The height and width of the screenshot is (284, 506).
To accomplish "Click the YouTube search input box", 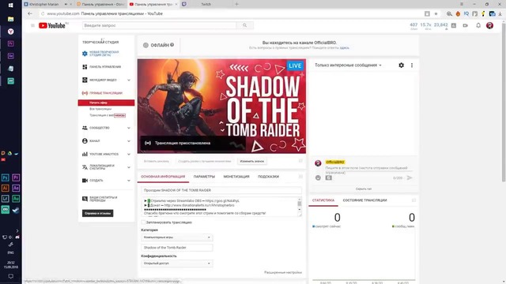I will (x=160, y=25).
